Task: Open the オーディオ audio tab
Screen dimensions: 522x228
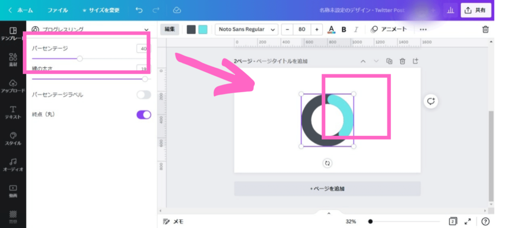Action: coord(13,165)
